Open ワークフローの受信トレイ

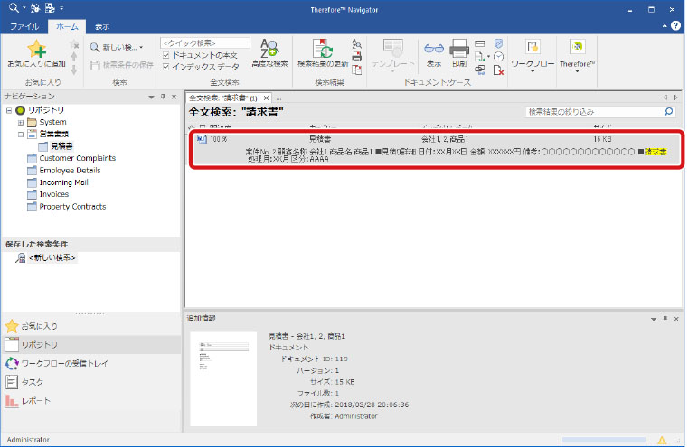coord(63,363)
